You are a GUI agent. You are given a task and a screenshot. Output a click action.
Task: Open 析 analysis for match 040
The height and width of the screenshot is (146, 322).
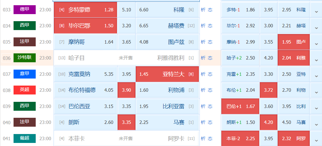[x=203, y=122]
